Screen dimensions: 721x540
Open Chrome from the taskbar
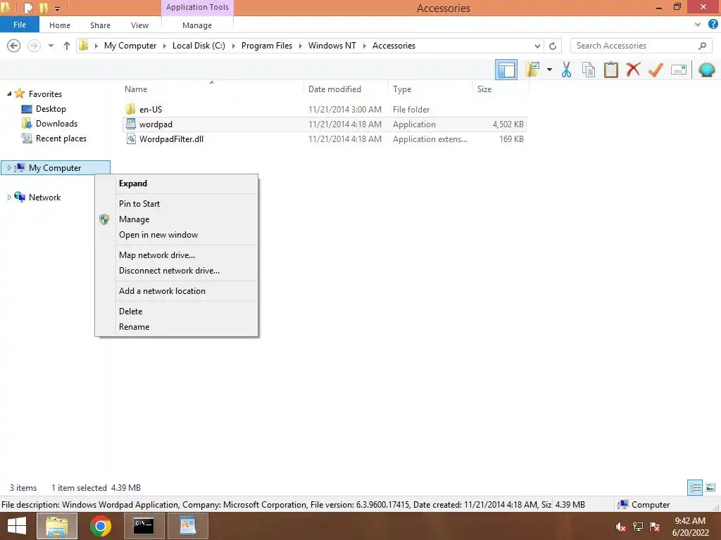click(100, 526)
